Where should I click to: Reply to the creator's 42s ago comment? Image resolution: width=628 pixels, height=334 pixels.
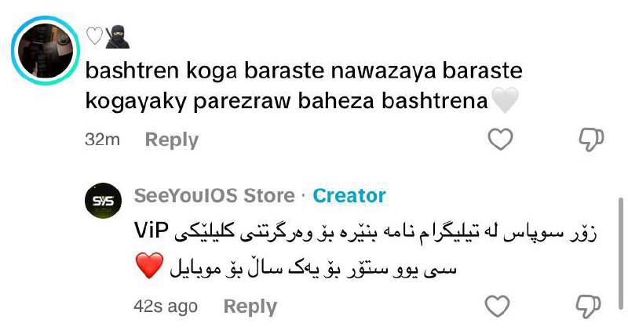tap(250, 307)
